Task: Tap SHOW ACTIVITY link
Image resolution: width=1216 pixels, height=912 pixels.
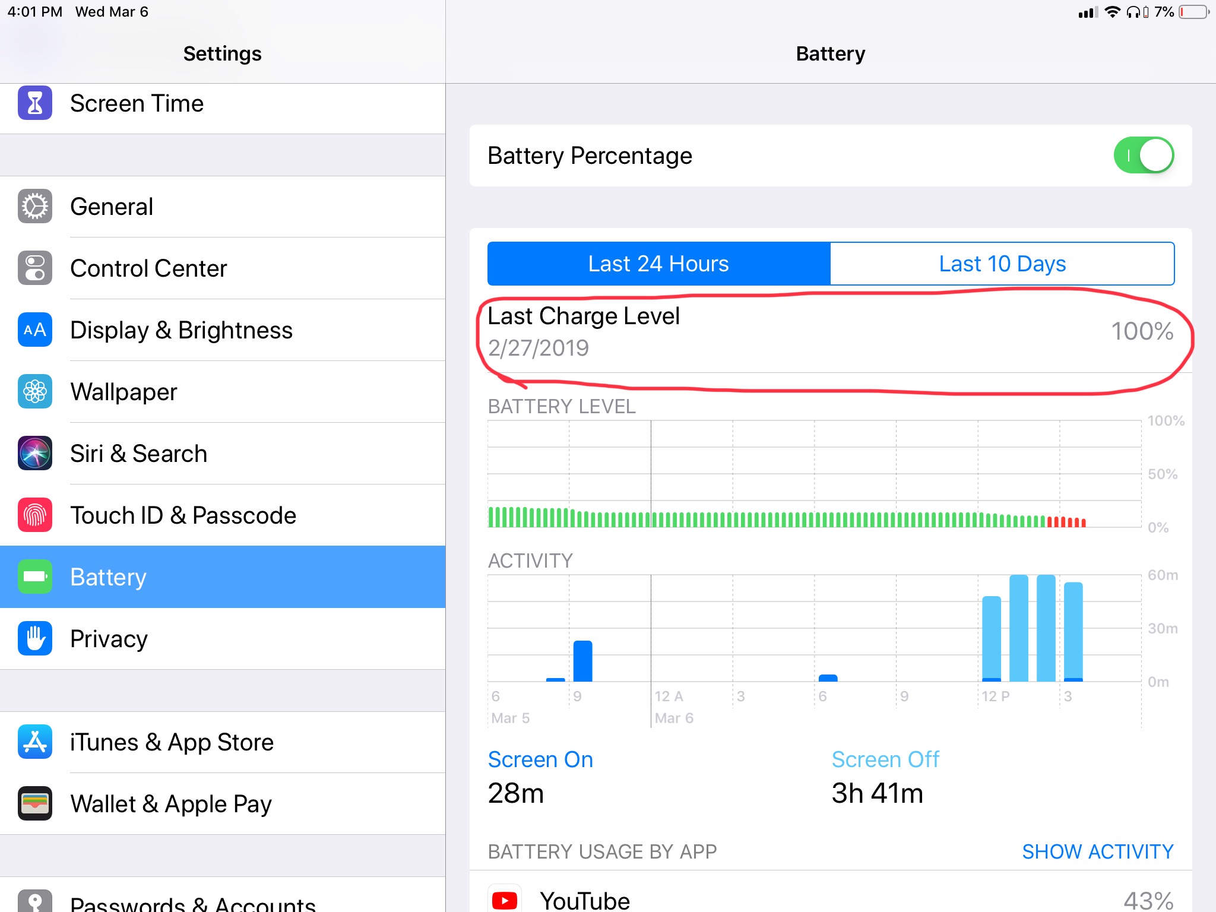Action: click(1098, 851)
